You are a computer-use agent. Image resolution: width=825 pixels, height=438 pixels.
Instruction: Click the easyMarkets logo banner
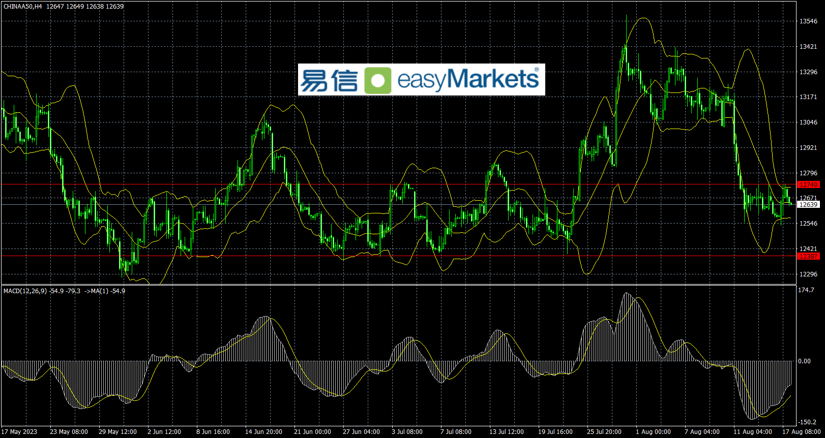(421, 80)
